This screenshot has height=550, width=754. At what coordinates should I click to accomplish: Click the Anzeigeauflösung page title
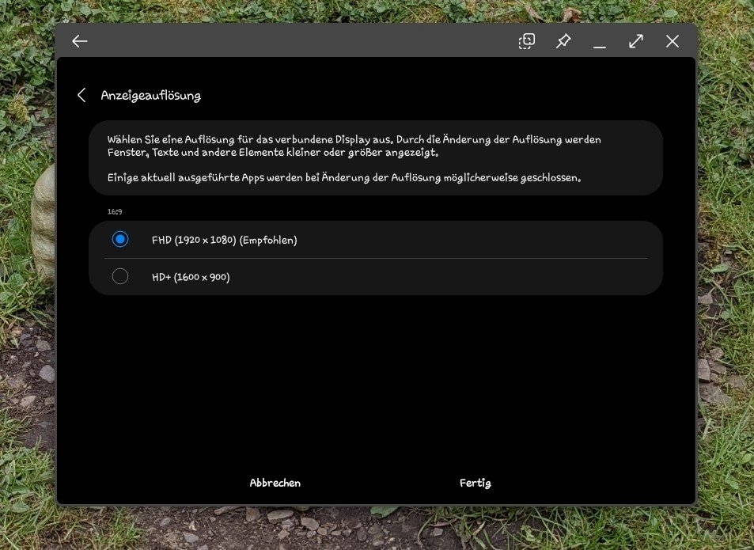coord(150,96)
